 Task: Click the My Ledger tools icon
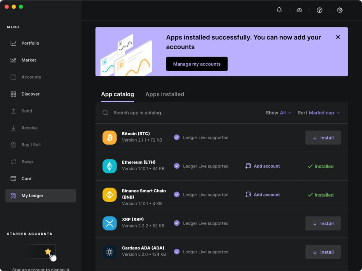pos(13,195)
